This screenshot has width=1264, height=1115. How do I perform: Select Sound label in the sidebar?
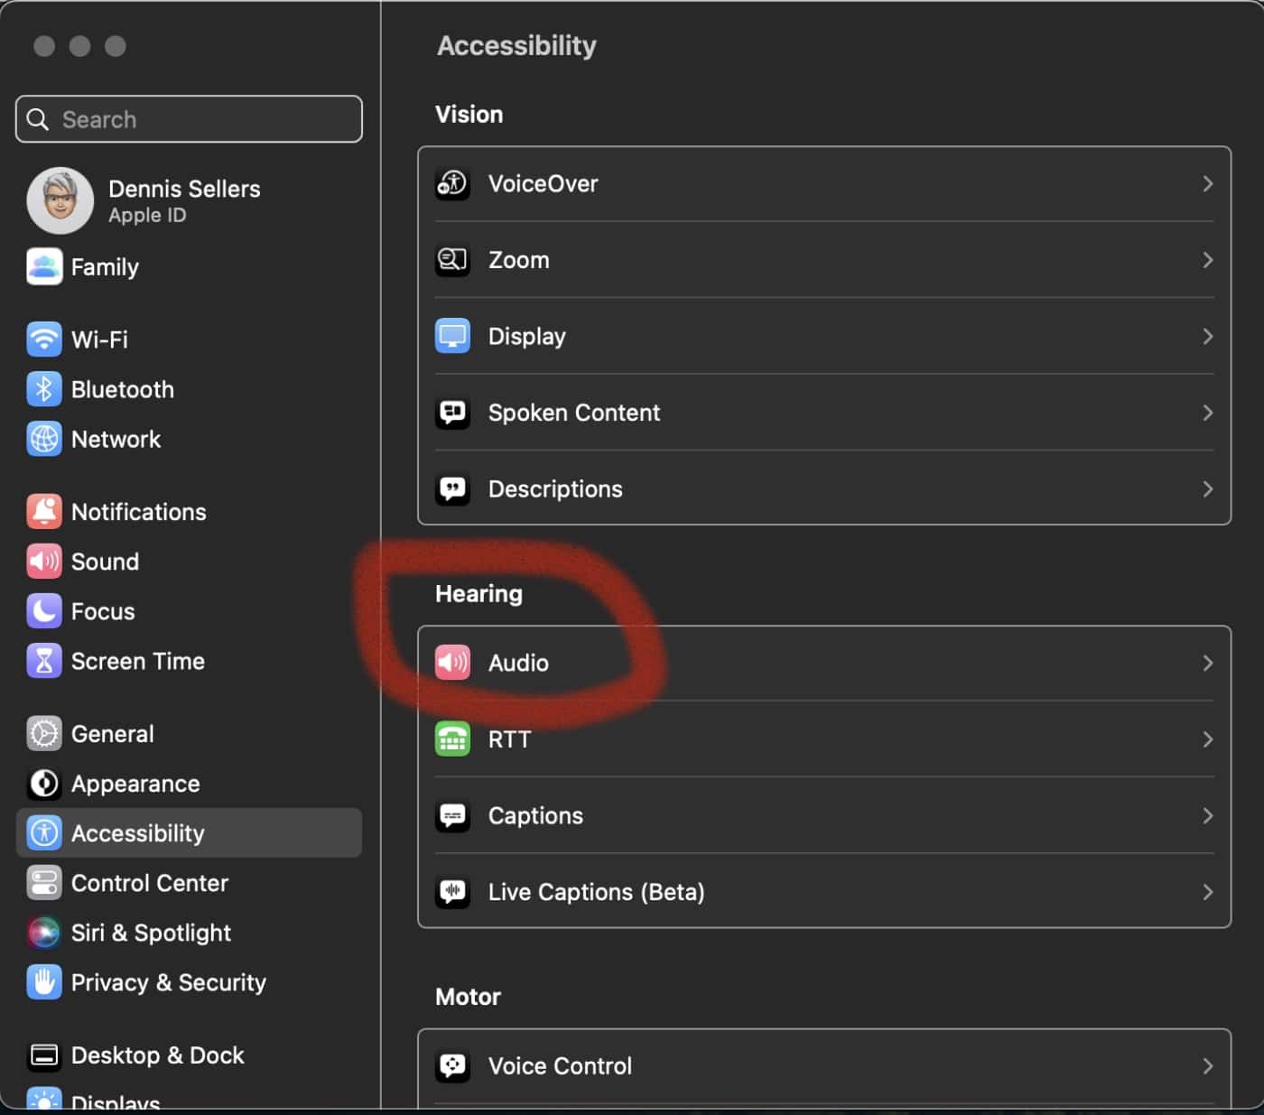[x=105, y=561]
